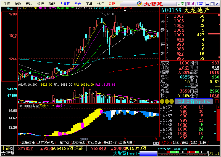Screen dimensions: 221x157
Task: Click the 涨停 value 1066
Action: tap(214, 96)
